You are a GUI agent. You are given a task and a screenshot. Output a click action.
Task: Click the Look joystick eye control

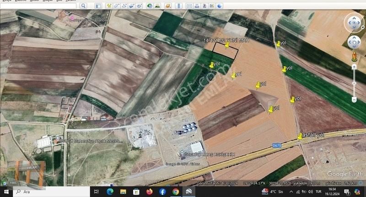(354, 22)
